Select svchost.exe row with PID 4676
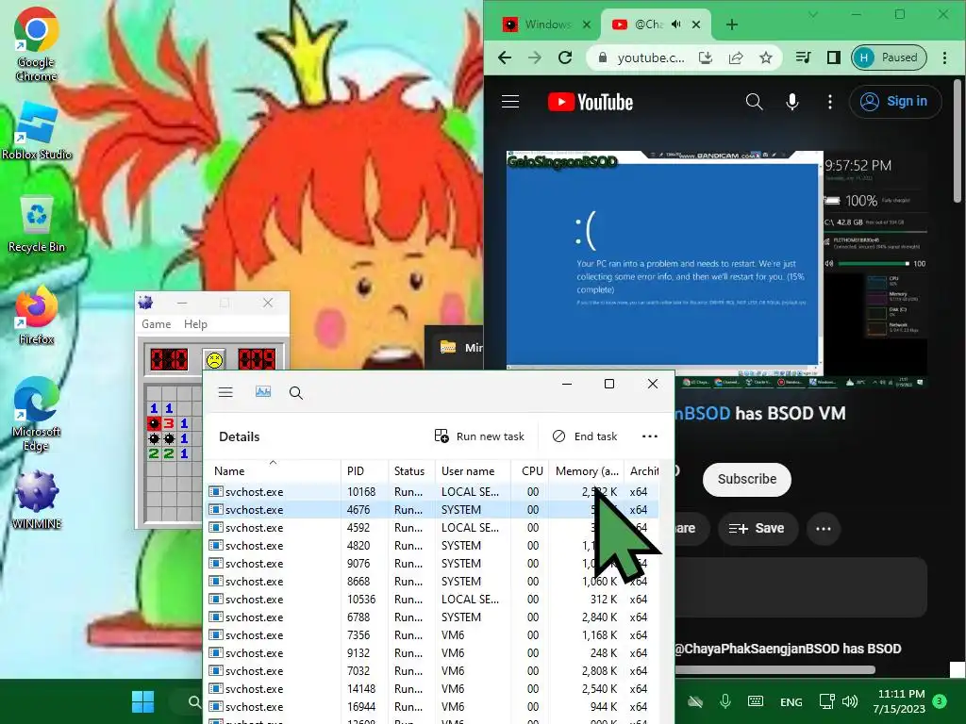 tap(433, 510)
